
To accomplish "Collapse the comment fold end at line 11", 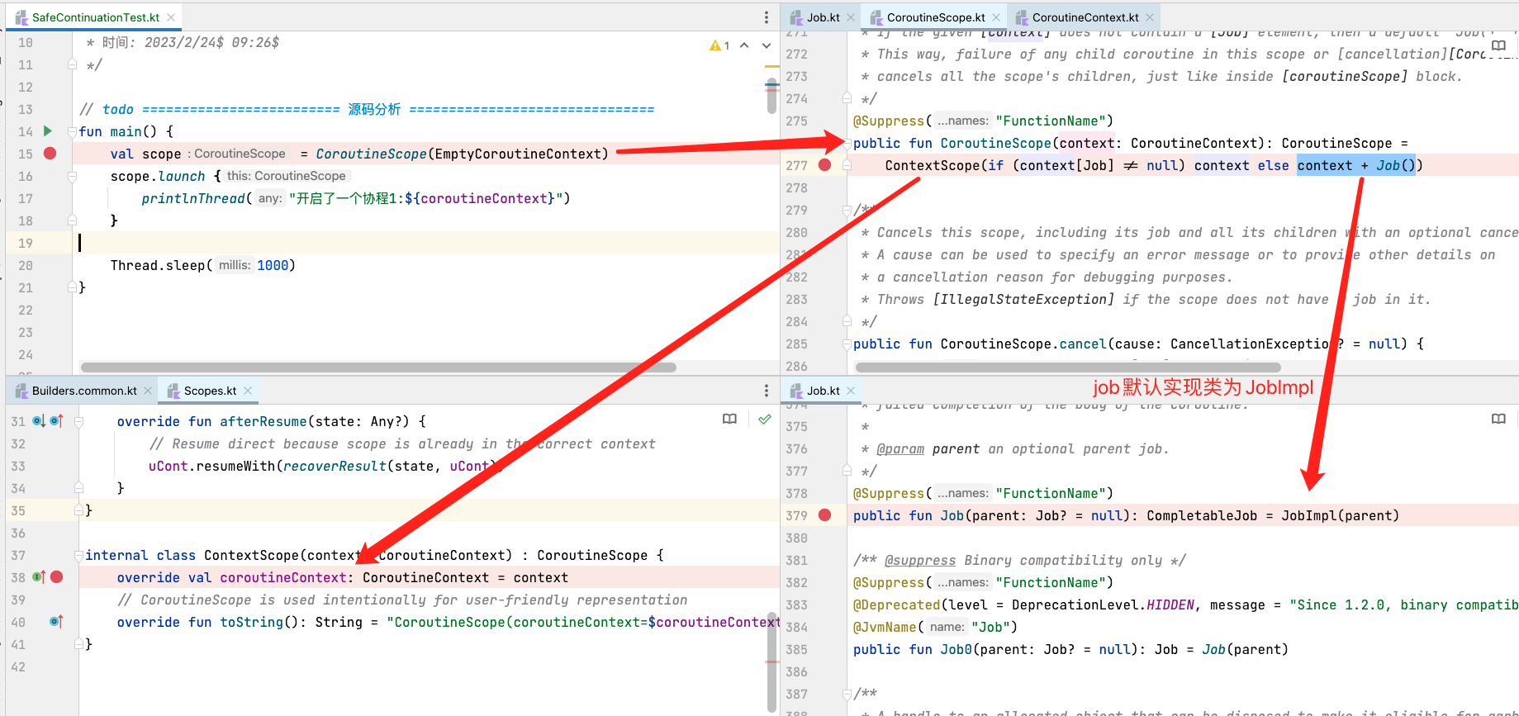I will tap(73, 64).
